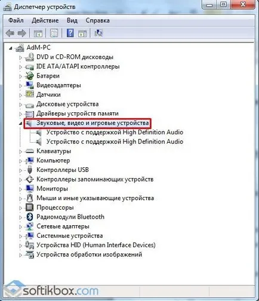Click the Драйверы устройств памяти icon

[x=30, y=113]
